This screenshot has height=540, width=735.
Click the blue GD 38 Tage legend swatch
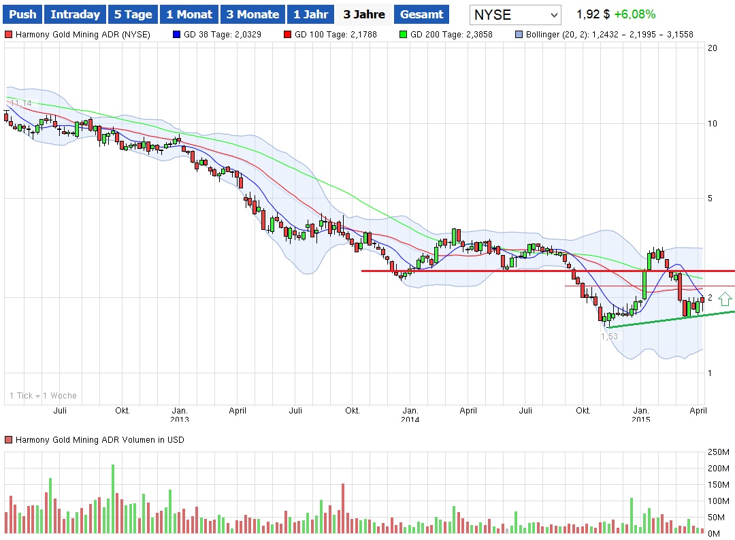pyautogui.click(x=177, y=34)
